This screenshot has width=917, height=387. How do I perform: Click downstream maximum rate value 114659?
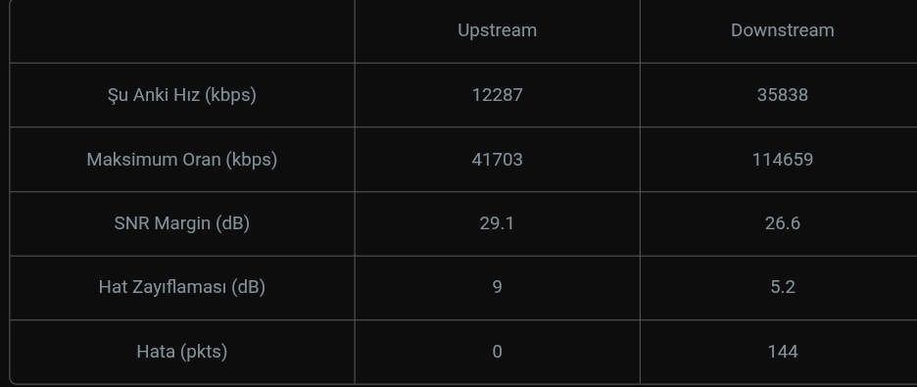tap(783, 159)
